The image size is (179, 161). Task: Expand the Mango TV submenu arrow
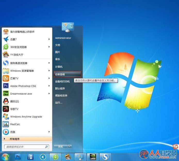point(49,78)
